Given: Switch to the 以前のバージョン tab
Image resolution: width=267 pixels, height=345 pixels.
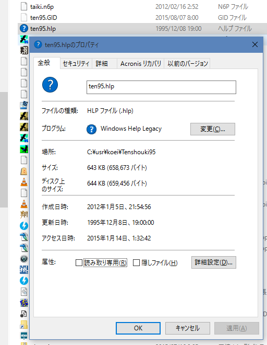Looking at the screenshot, I should 188,64.
